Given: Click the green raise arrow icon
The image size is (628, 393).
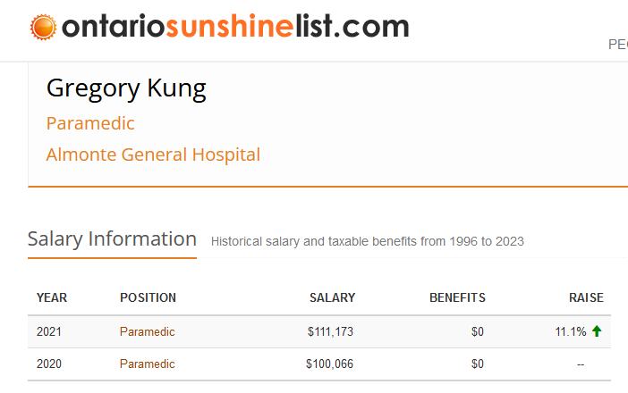Looking at the screenshot, I should (x=597, y=331).
